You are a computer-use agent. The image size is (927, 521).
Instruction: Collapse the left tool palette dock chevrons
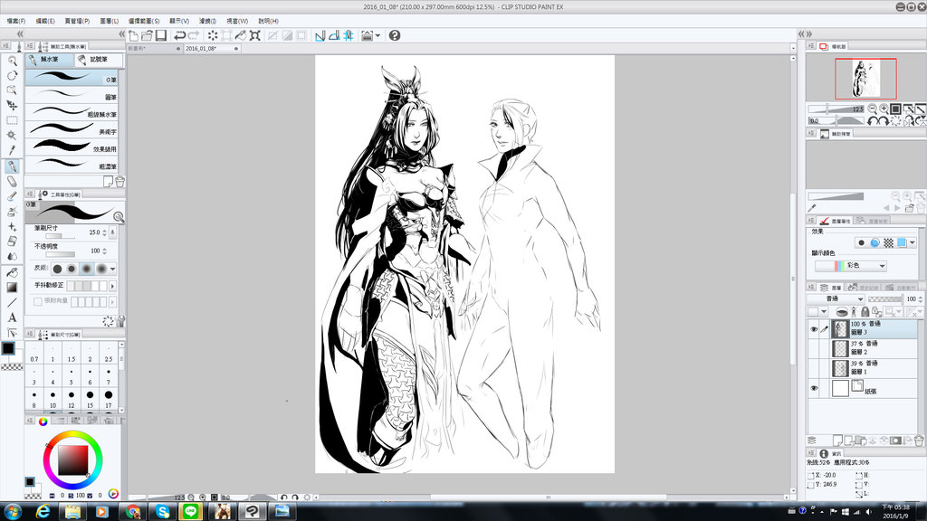[20, 34]
